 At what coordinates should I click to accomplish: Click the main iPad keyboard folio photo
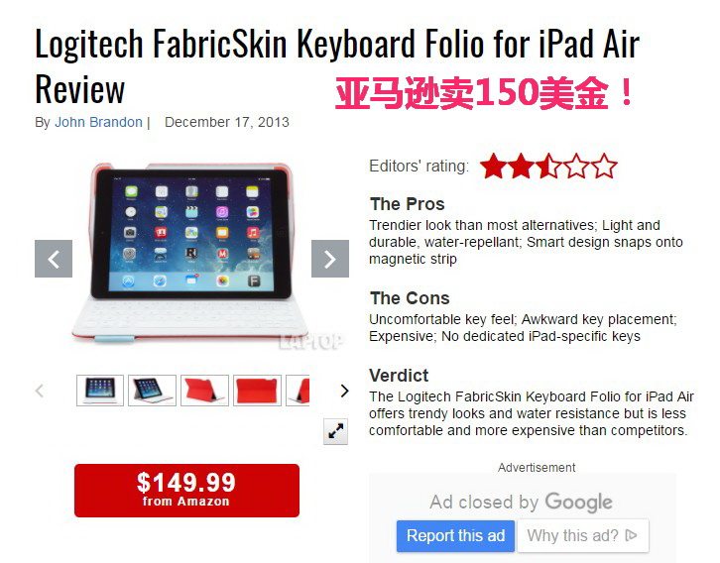(x=192, y=253)
